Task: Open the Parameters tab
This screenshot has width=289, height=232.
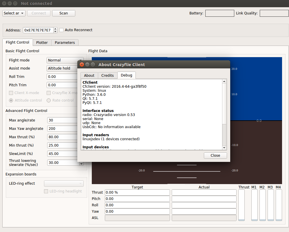Action: click(x=65, y=43)
